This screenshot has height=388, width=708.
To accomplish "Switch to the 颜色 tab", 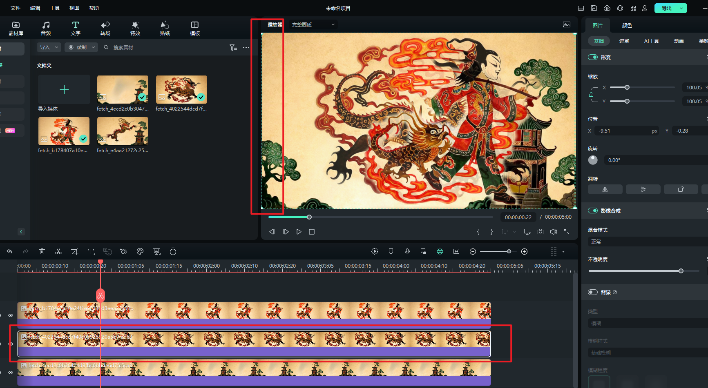I will [x=627, y=25].
